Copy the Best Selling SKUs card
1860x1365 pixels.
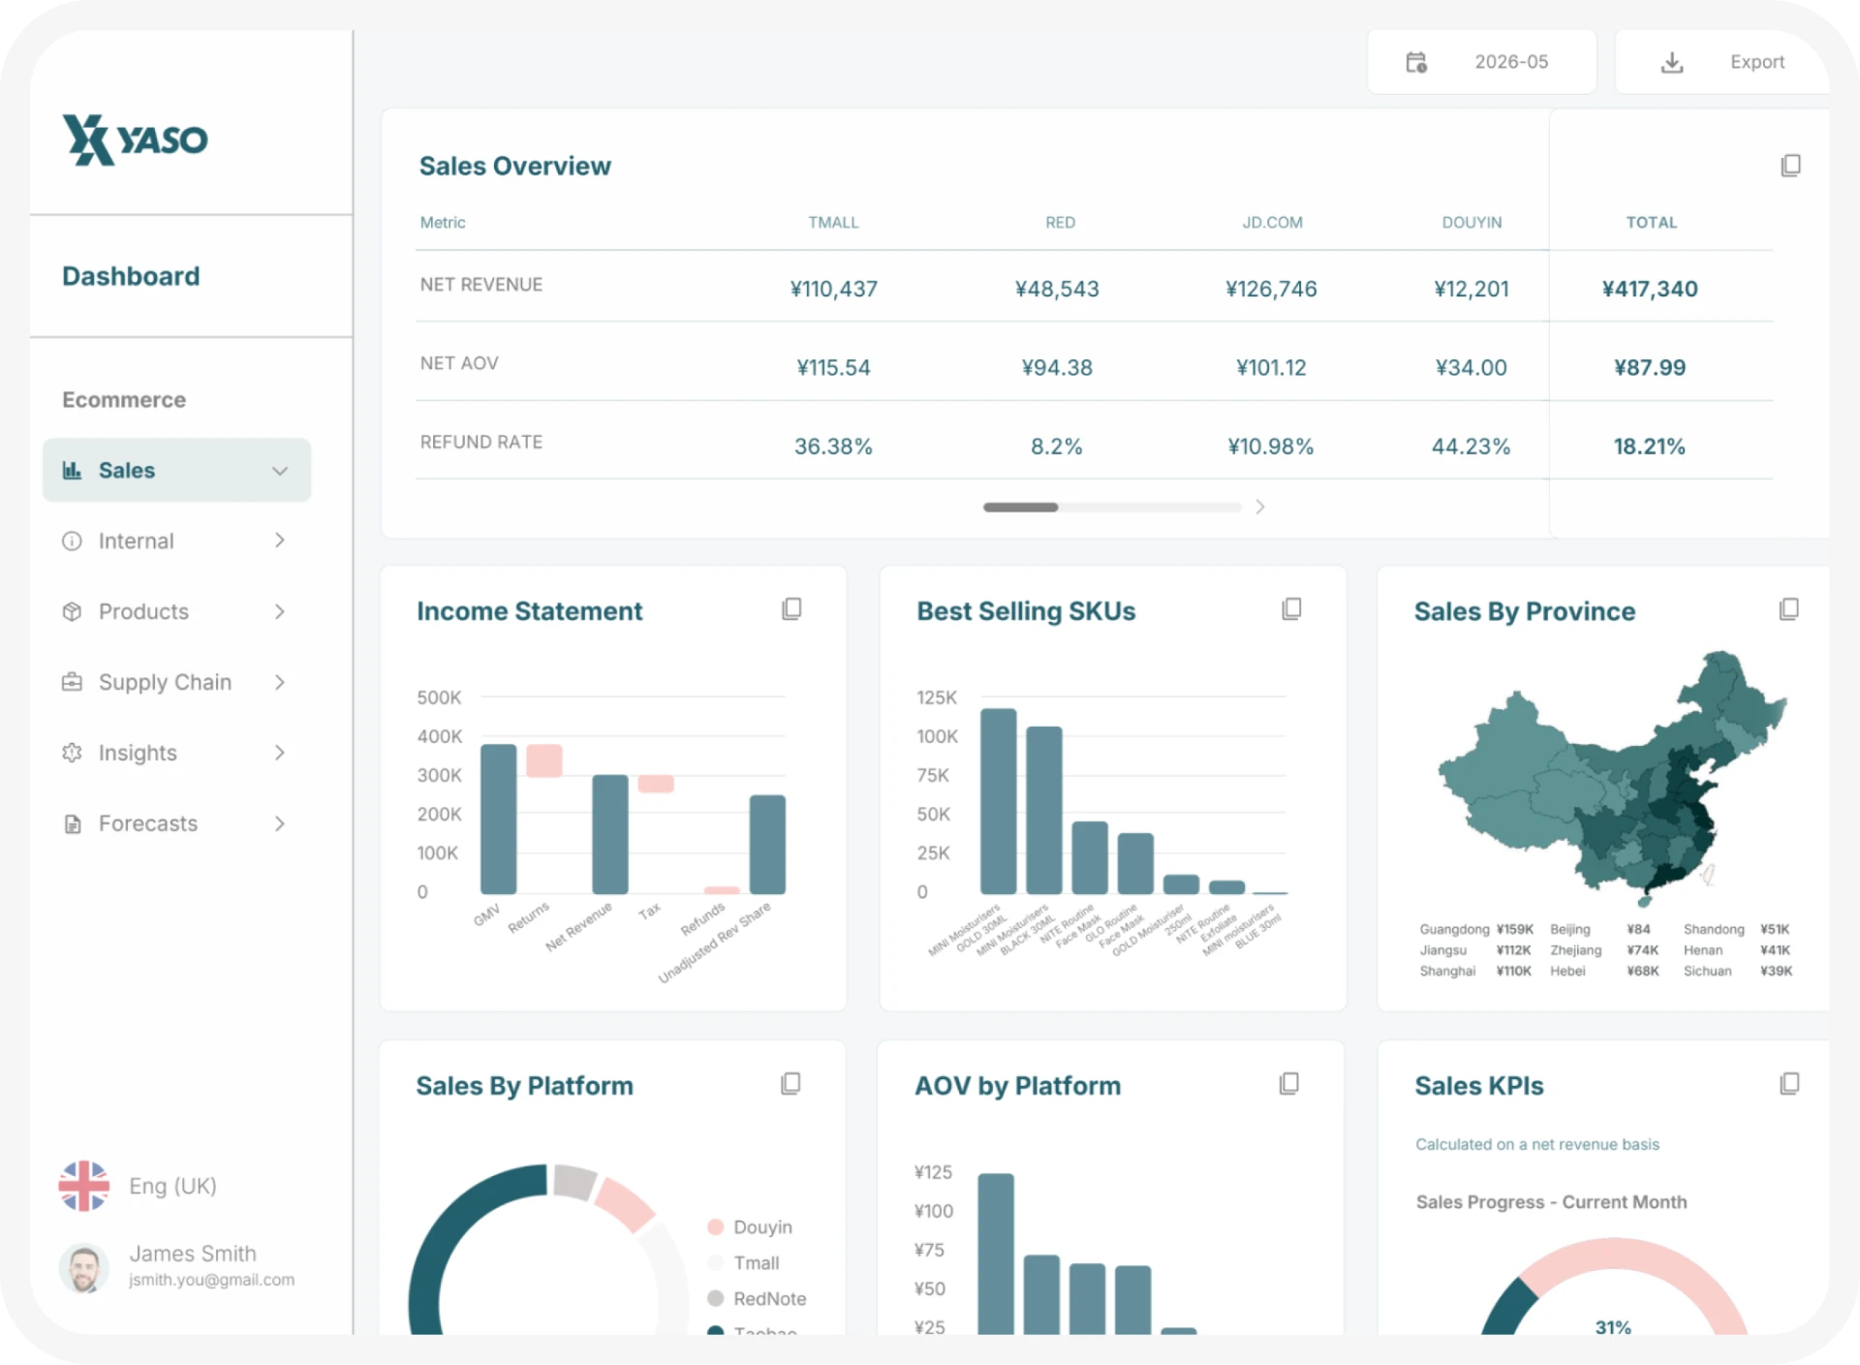click(x=1291, y=608)
